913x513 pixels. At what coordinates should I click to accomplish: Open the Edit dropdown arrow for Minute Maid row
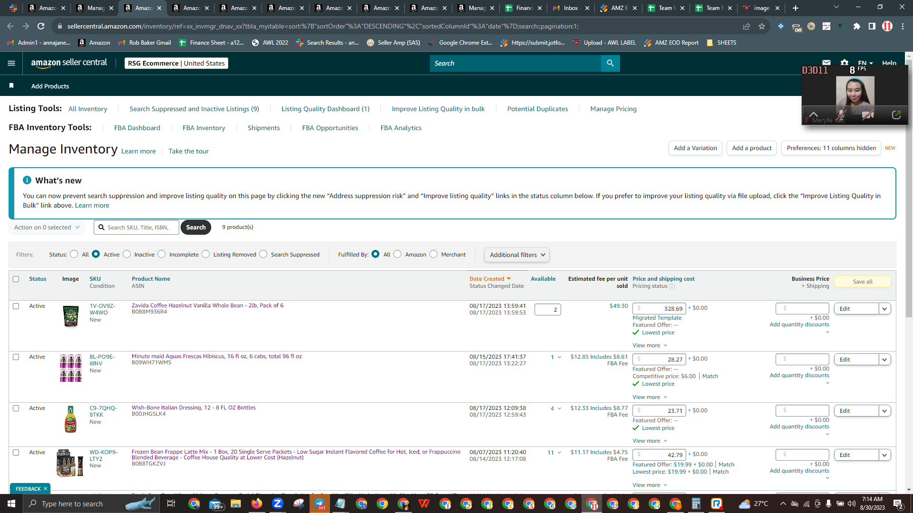tap(884, 360)
